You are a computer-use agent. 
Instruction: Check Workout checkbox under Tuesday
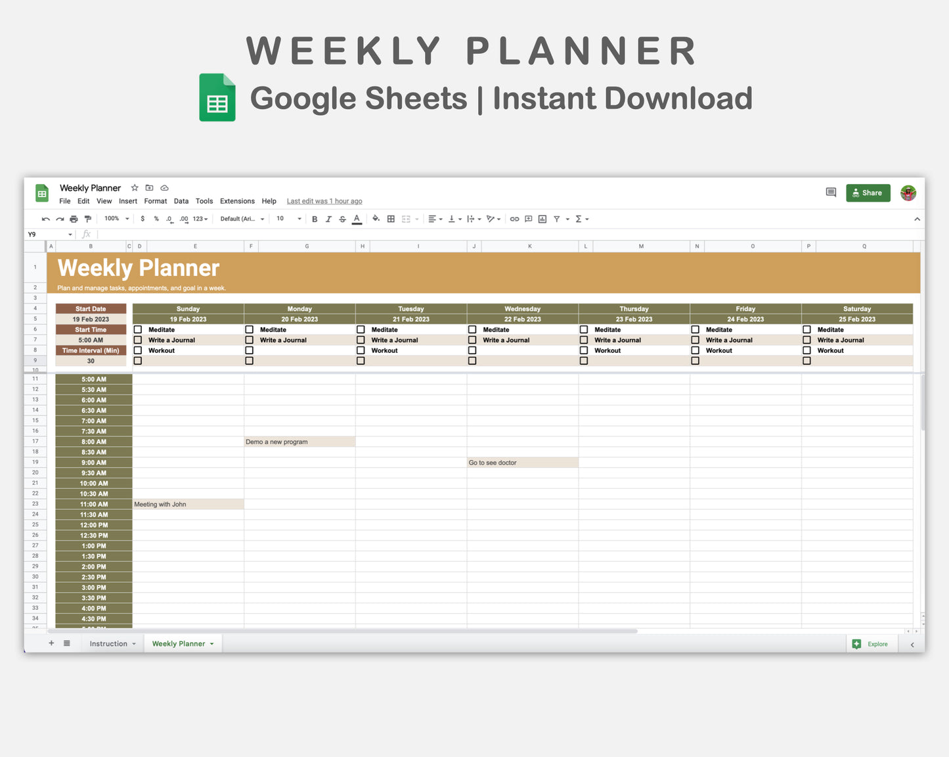point(361,350)
